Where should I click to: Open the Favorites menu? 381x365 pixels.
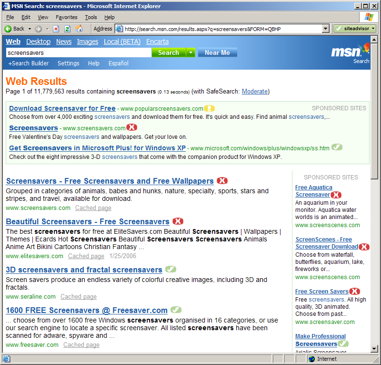point(67,17)
